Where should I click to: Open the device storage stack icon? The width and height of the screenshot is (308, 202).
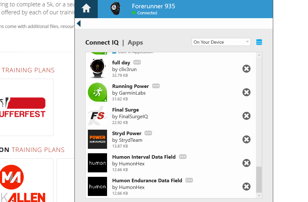click(259, 42)
